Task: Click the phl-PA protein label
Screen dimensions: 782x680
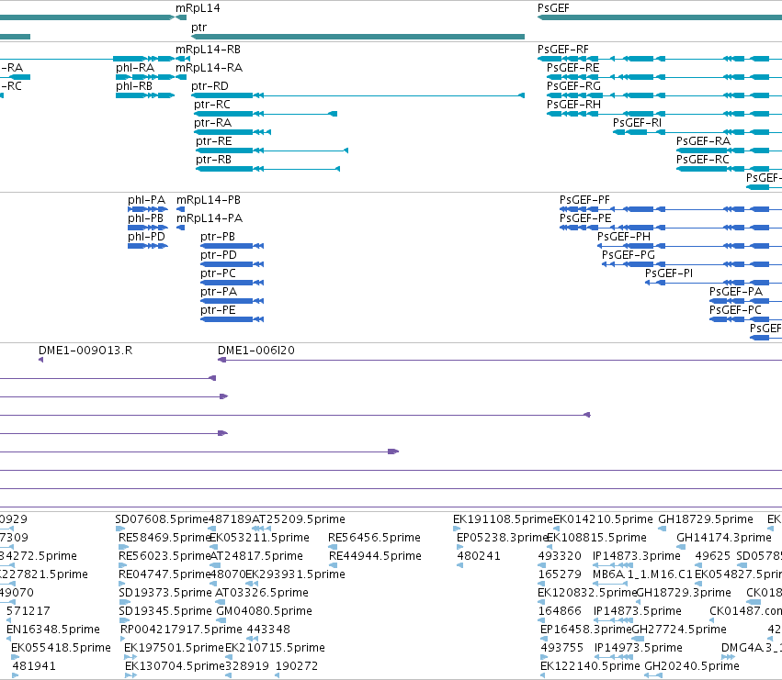Action: [x=147, y=200]
